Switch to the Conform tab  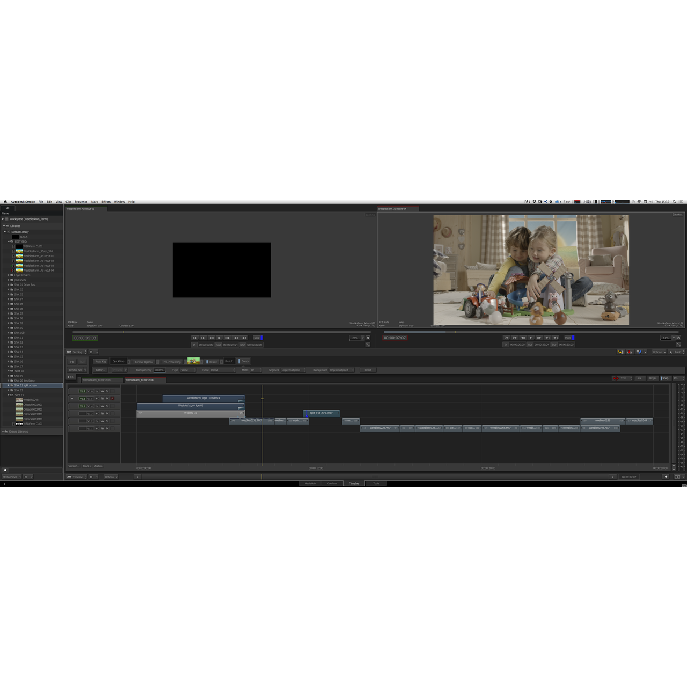tap(332, 483)
